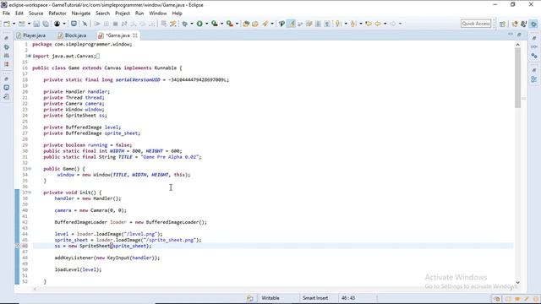Click the External Tools run icon
The height and width of the screenshot is (304, 541).
tap(229, 24)
